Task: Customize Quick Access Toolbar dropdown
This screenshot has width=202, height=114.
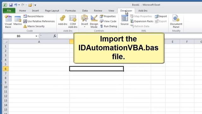Action: tap(35, 5)
